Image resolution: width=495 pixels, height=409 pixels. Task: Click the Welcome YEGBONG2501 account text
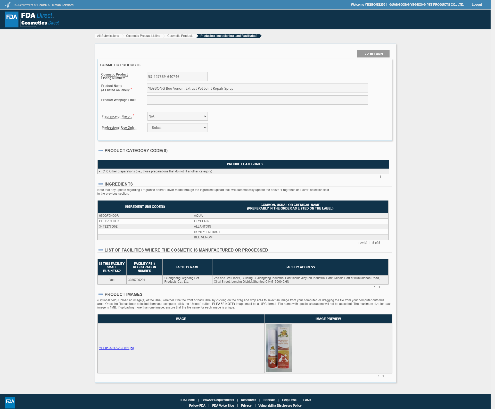[407, 5]
